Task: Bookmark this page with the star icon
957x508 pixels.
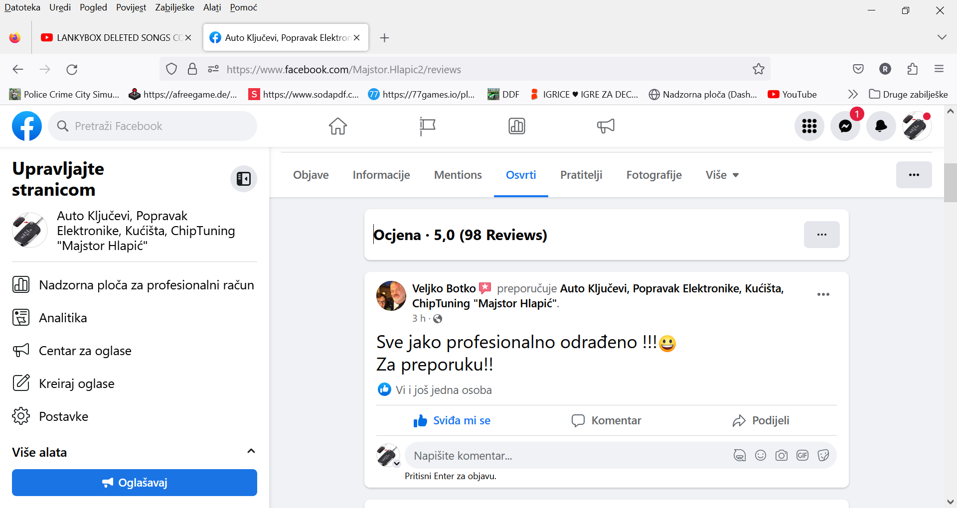Action: click(x=759, y=69)
